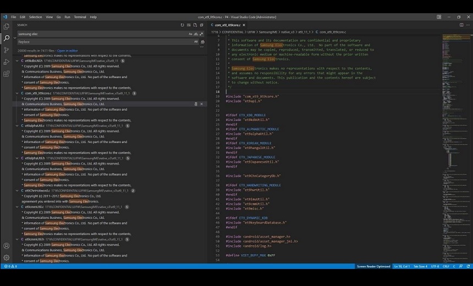Select the com_xt9_Xt9core.c editor tab

228,25
